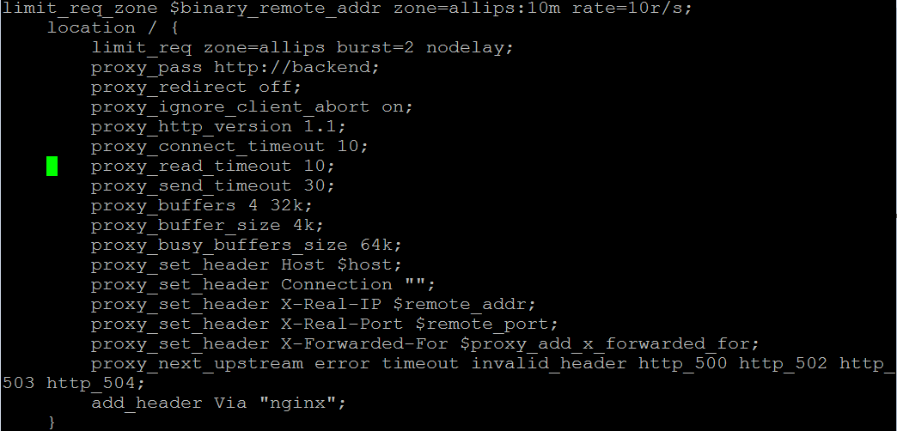Click the add_header Via "nginx" line
This screenshot has width=897, height=431.
(x=218, y=403)
